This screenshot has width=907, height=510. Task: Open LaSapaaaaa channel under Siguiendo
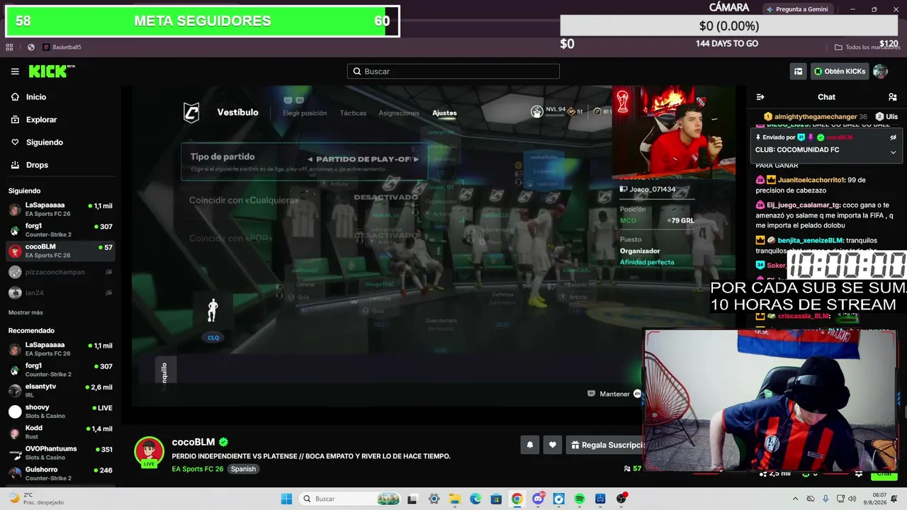[60, 209]
